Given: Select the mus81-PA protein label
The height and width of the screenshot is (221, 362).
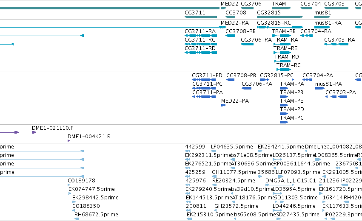Looking at the screenshot, I should coord(328,84).
